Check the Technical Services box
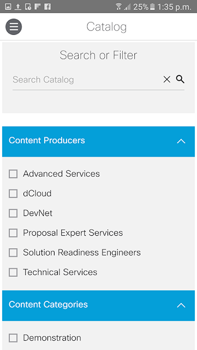197x350 pixels. click(x=13, y=272)
